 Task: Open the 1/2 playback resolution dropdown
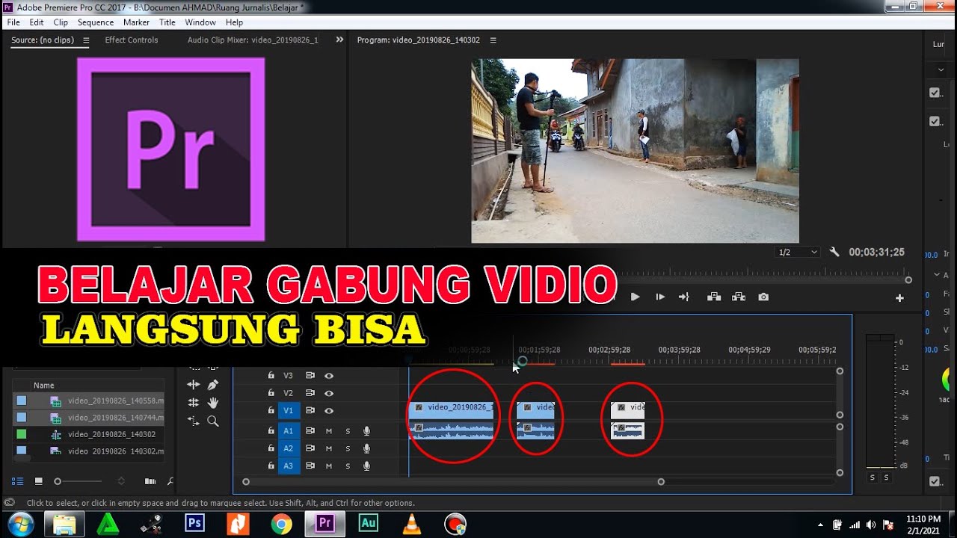pos(798,253)
